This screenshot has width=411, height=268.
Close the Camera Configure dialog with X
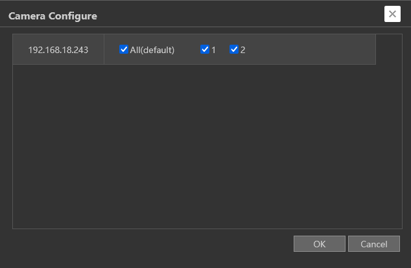point(392,14)
